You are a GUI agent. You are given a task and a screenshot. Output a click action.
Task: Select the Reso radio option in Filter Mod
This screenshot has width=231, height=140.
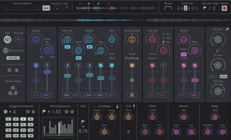click(164, 38)
